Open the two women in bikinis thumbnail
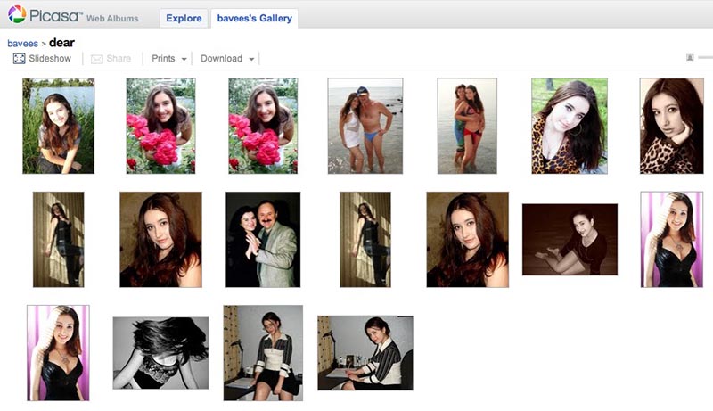Image resolution: width=713 pixels, height=411 pixels. [467, 126]
